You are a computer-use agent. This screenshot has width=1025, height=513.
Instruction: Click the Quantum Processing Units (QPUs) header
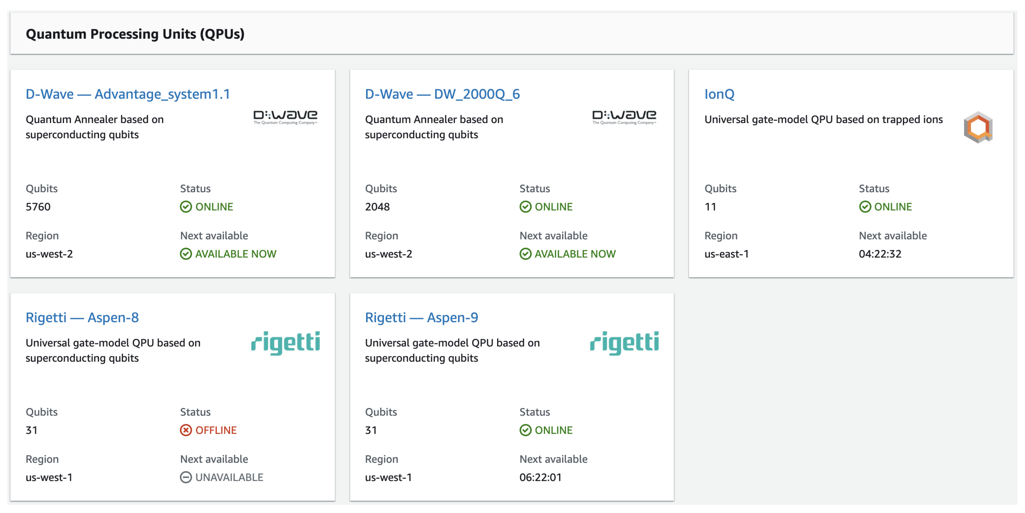point(135,34)
